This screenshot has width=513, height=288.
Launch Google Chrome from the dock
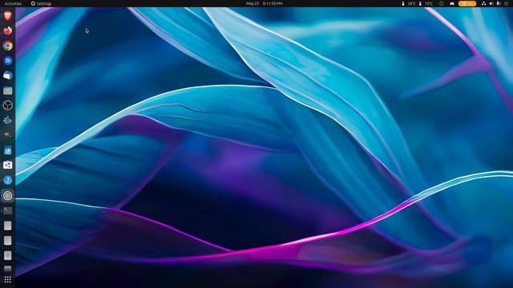pos(7,46)
